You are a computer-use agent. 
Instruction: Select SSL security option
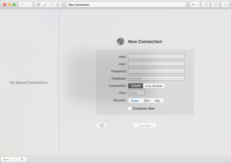pyautogui.click(x=157, y=100)
